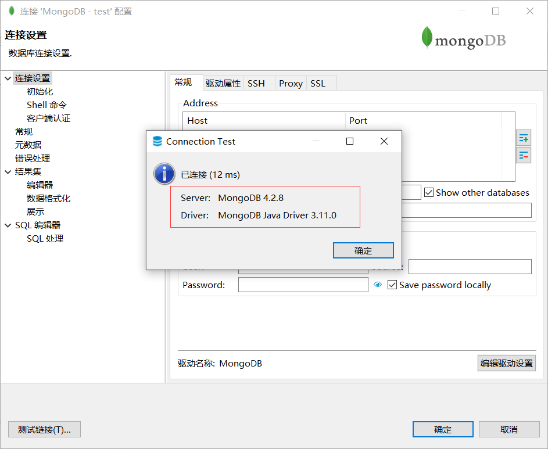This screenshot has height=449, width=548.
Task: Select 结果集 tree item label
Action: pos(28,171)
